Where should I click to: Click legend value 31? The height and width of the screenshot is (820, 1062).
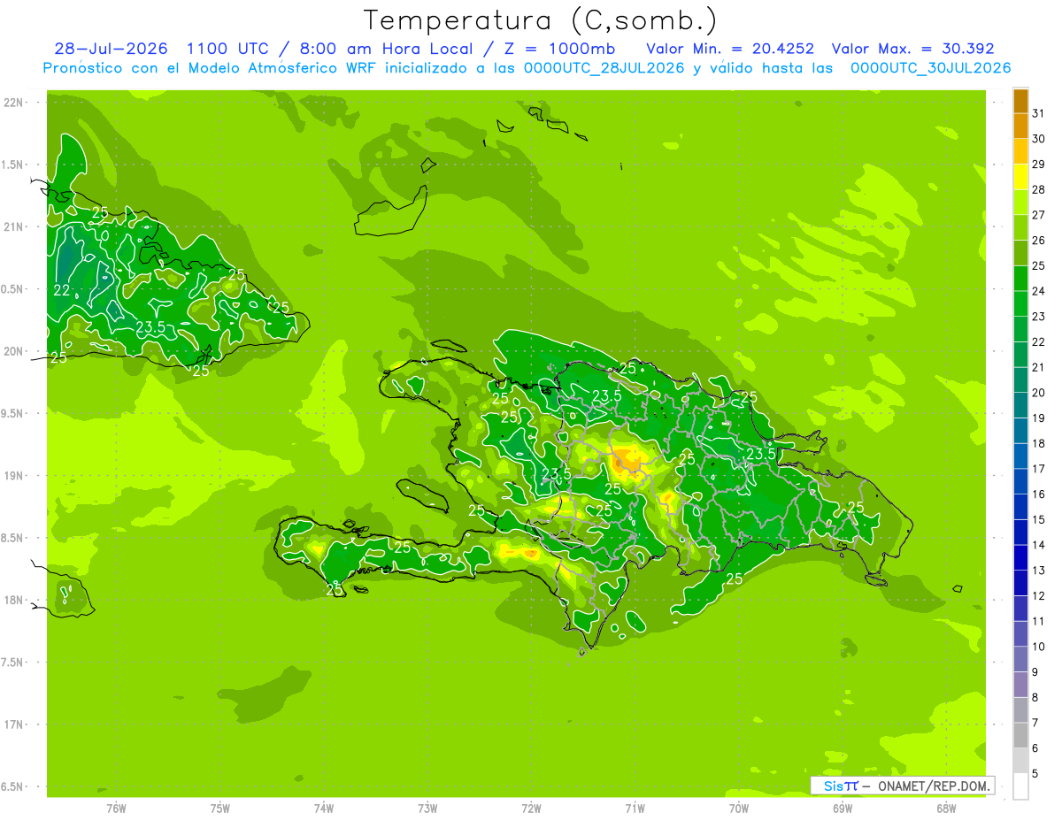pyautogui.click(x=1038, y=113)
